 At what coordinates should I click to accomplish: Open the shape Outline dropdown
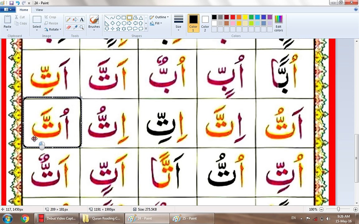159,17
